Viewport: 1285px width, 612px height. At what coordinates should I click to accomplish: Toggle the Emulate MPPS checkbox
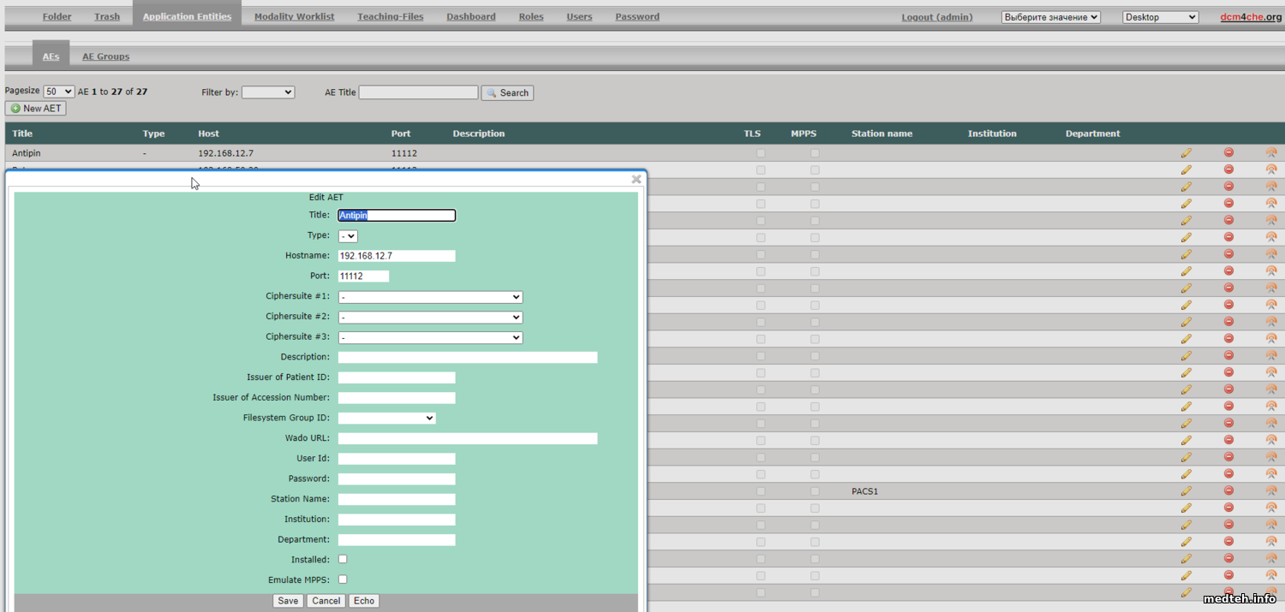[343, 579]
